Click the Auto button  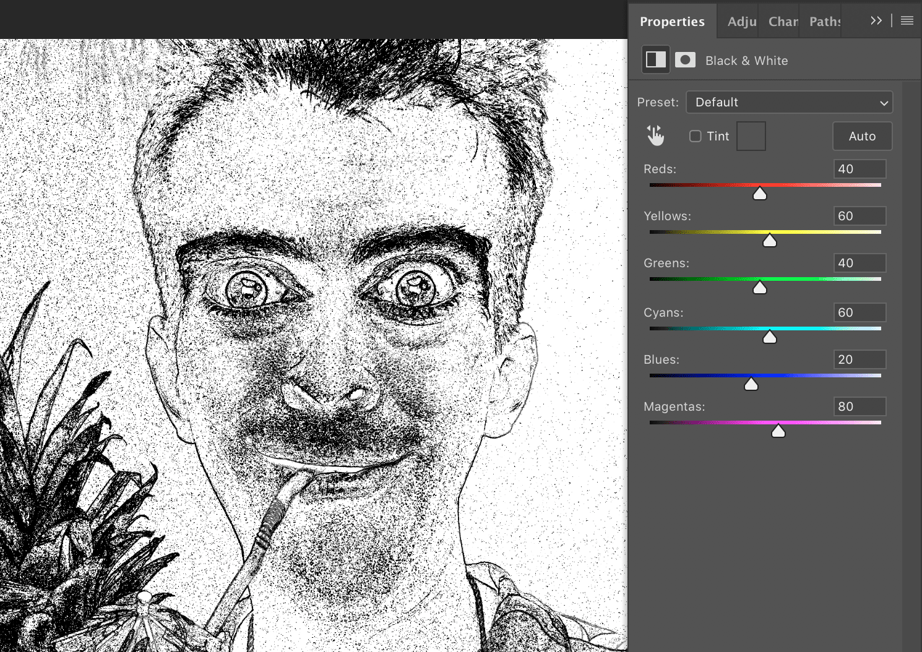[x=862, y=136]
